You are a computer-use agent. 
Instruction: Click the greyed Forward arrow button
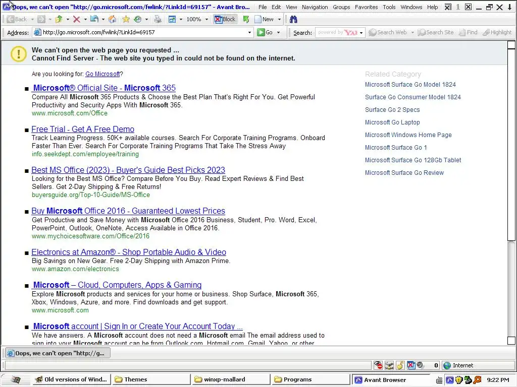point(41,20)
